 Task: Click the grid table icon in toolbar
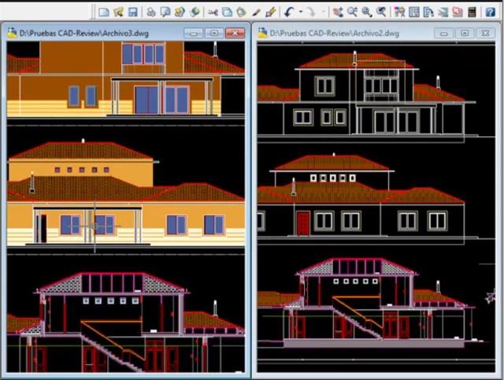[414, 13]
